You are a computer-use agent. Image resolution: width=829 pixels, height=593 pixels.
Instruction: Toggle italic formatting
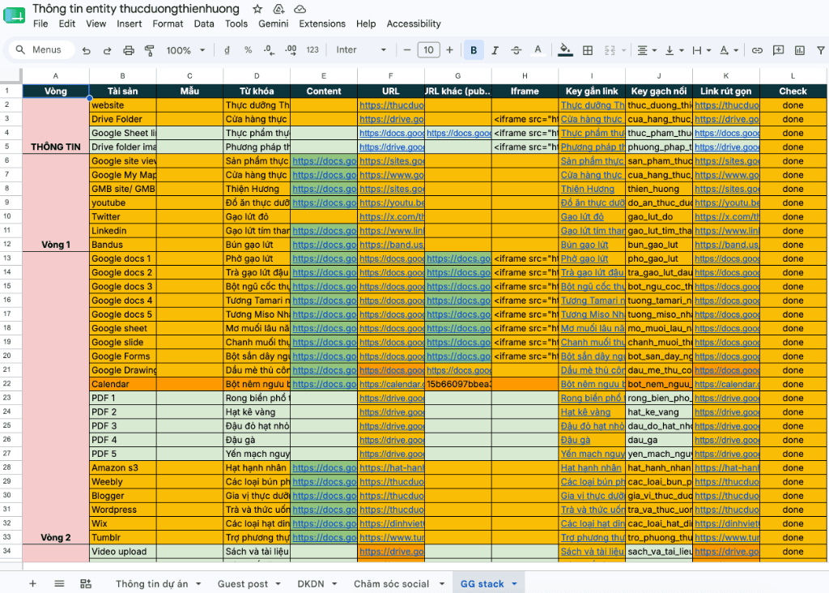[x=495, y=49]
